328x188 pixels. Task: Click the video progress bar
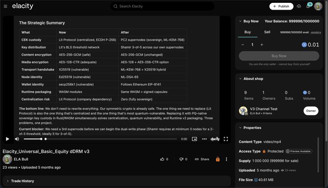111,139
